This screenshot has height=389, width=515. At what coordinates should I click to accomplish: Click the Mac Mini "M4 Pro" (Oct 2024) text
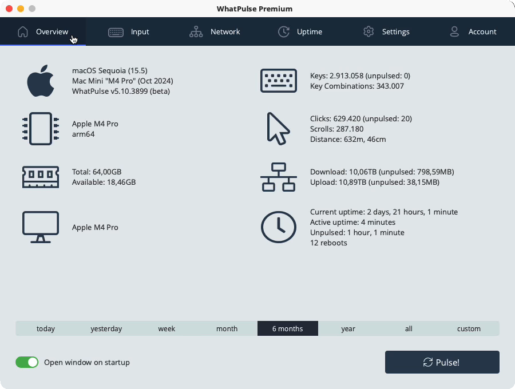click(122, 81)
